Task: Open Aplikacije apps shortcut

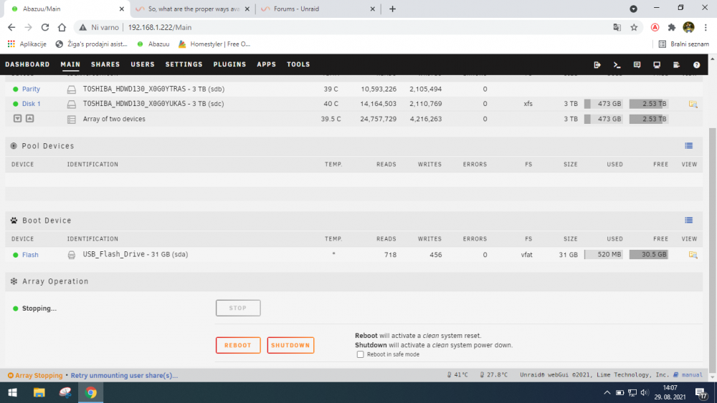Action: [27, 44]
